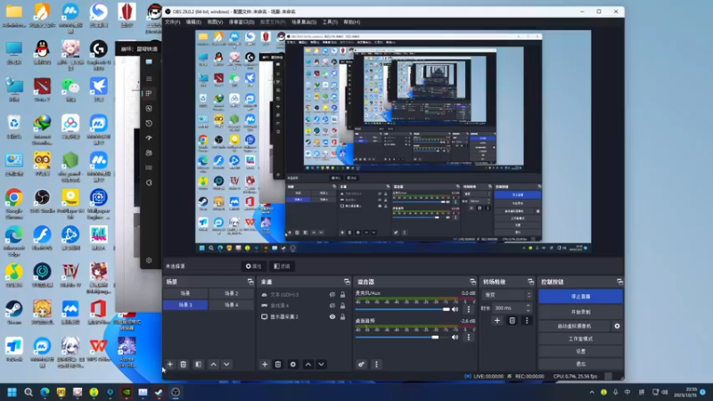Pop out the Scenes dock panel
This screenshot has width=713, height=401.
(250, 282)
